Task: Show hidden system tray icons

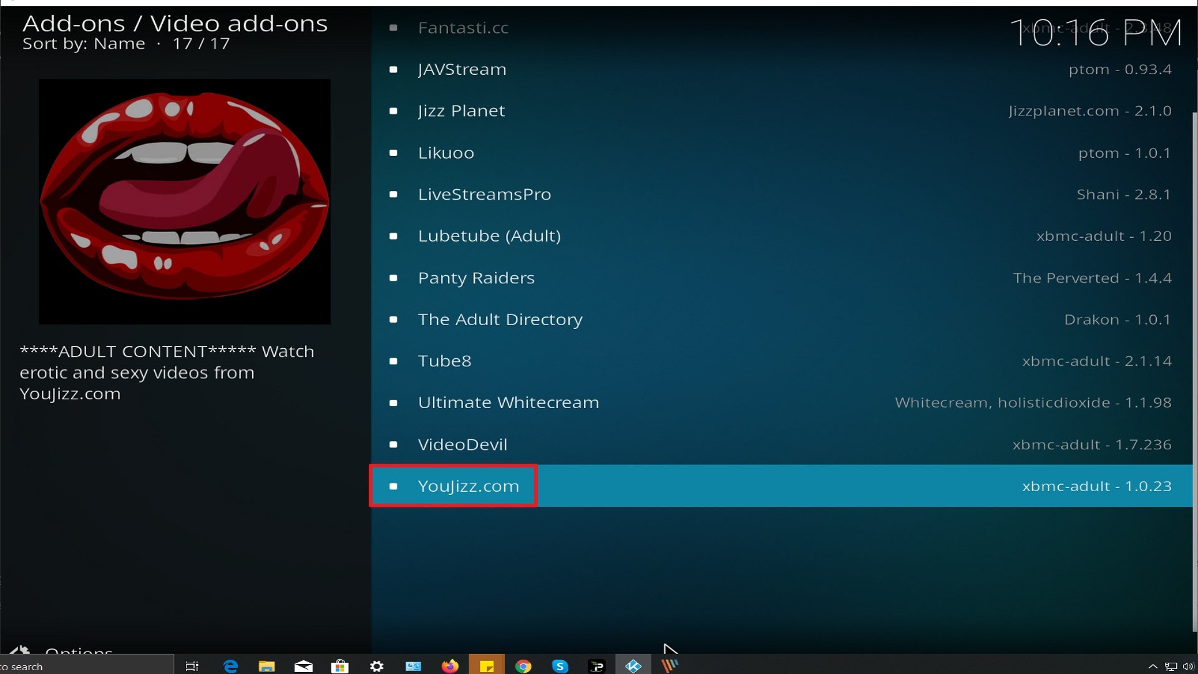Action: 1152,667
